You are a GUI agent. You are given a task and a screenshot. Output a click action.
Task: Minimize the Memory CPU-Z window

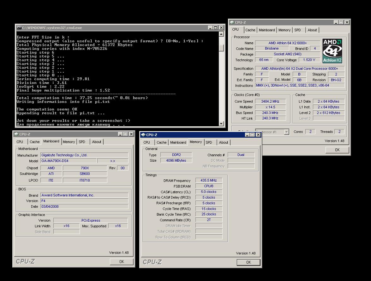pyautogui.click(x=247, y=135)
